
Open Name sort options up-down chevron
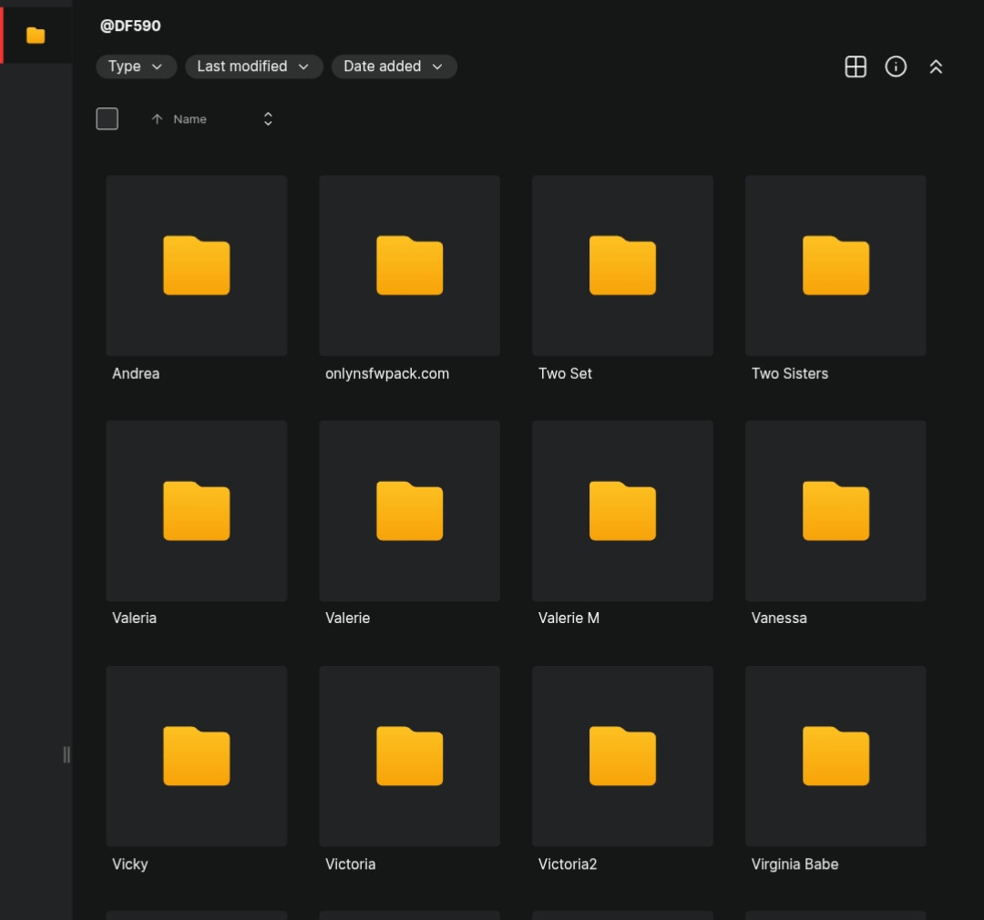268,119
